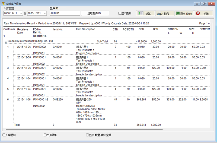
Task: Tick the 出库明细 checkbox
Action: tap(45, 135)
